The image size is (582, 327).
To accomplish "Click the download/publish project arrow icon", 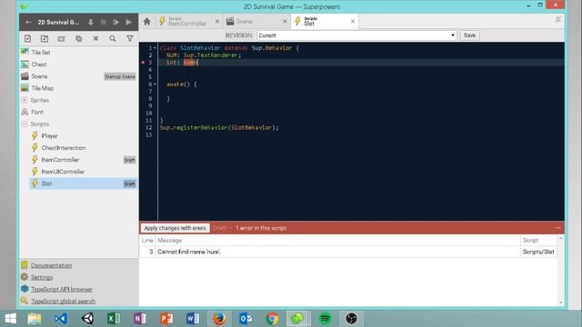I will [x=91, y=22].
